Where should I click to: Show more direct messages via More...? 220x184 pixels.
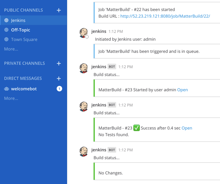(x=11, y=98)
